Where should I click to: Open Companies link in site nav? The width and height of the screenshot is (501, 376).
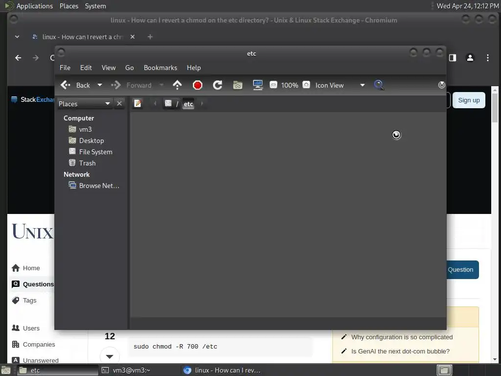(33, 344)
